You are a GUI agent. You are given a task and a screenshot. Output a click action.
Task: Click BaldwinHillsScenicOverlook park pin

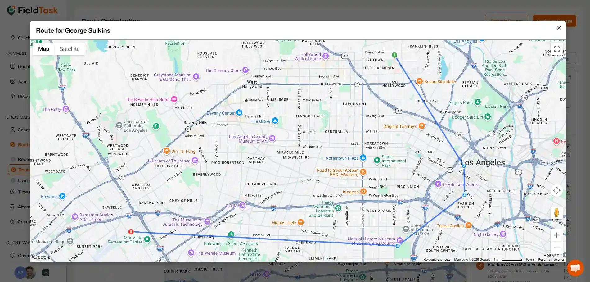(x=231, y=234)
